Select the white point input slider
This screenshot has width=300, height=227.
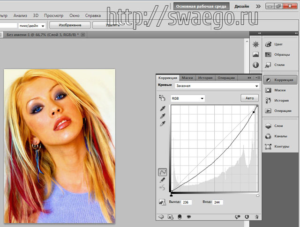coord(257,195)
